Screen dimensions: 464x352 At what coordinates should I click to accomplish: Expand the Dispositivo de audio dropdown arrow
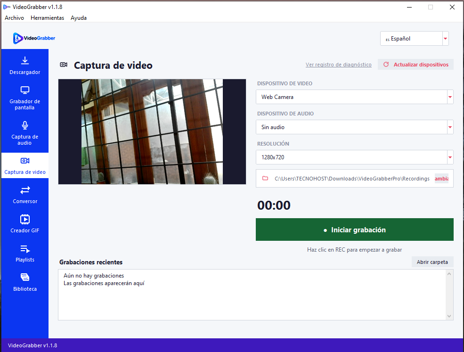point(450,127)
